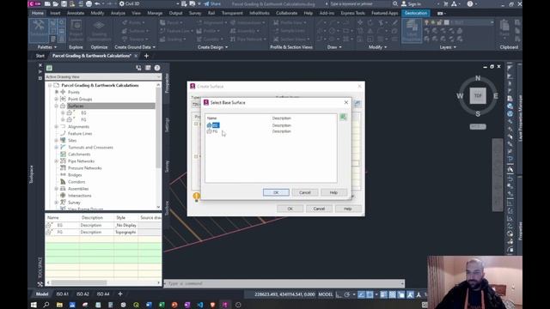The image size is (550, 309).
Task: Click the Paste icon in Clipboard panel
Action: [x=504, y=29]
